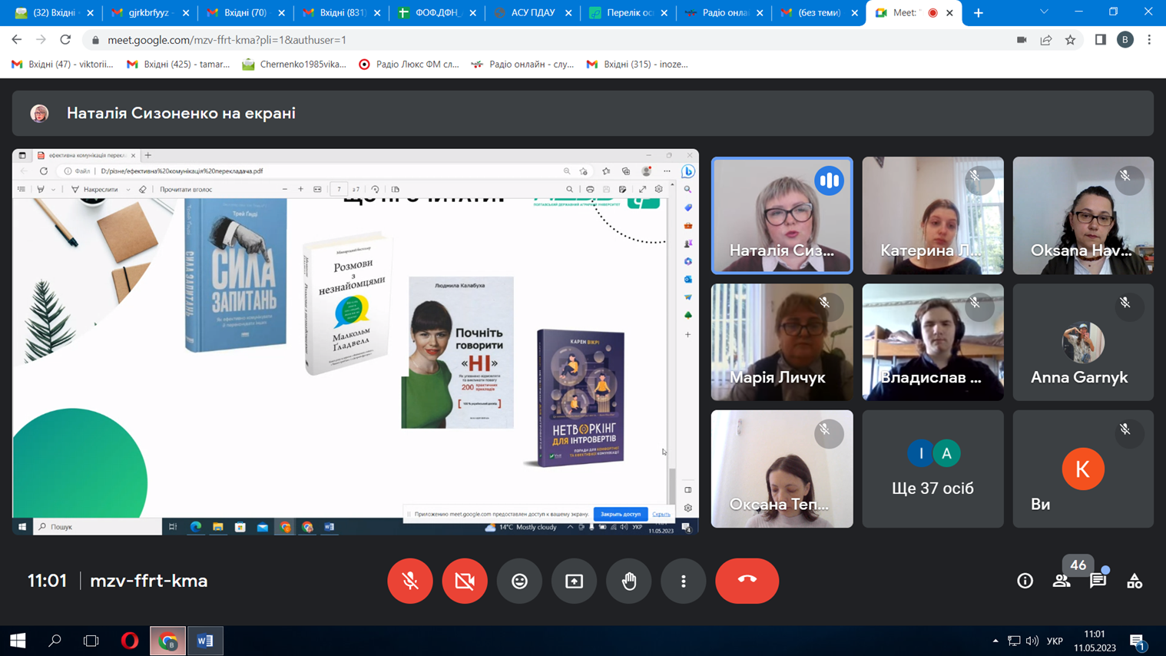Reload the Meet page
1166x656 pixels.
coord(65,40)
